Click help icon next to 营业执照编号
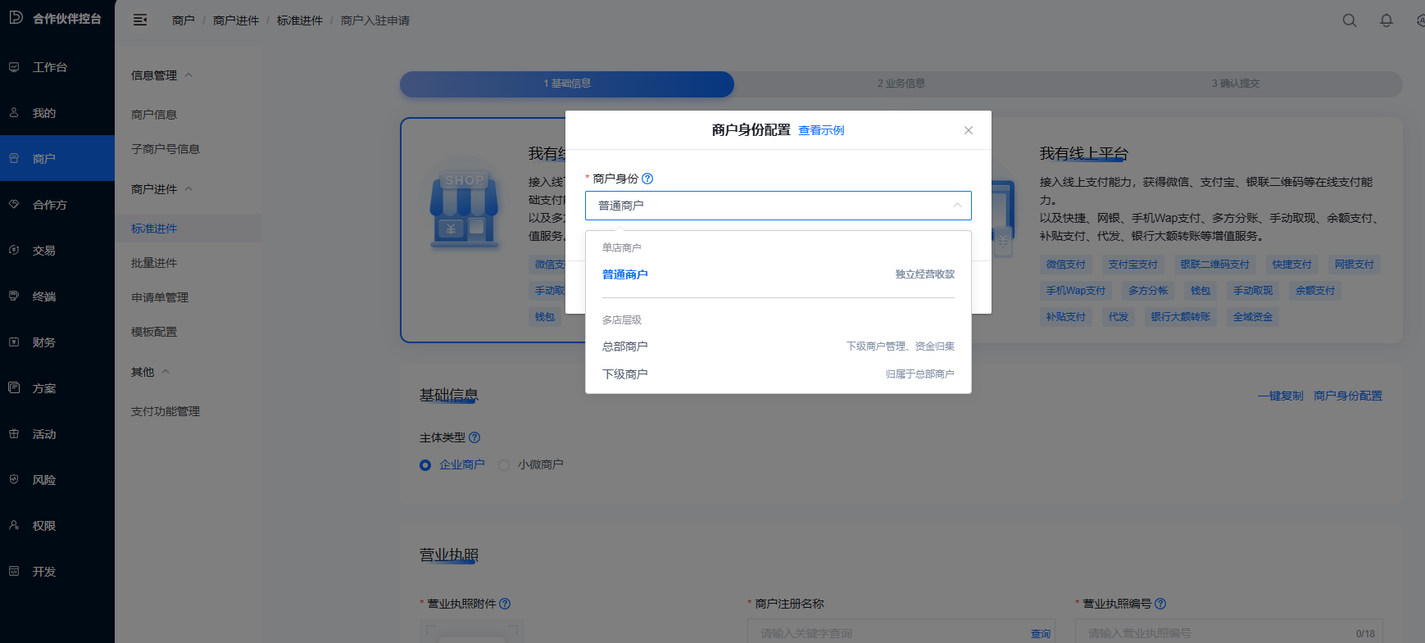Image resolution: width=1425 pixels, height=643 pixels. pyautogui.click(x=1160, y=604)
